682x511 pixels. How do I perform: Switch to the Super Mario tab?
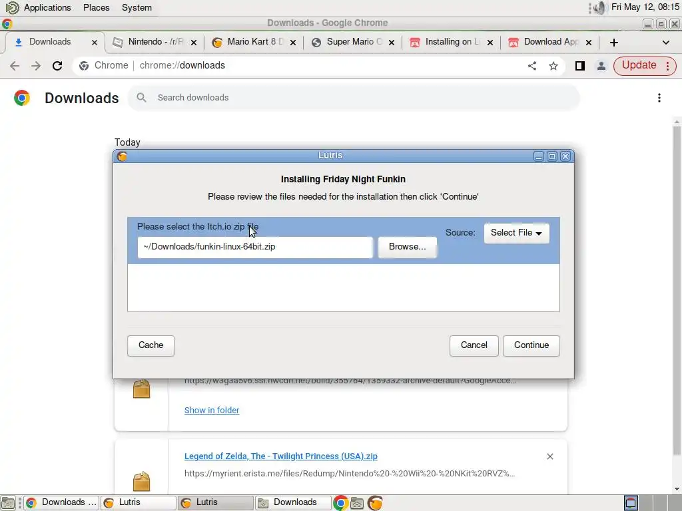point(354,42)
